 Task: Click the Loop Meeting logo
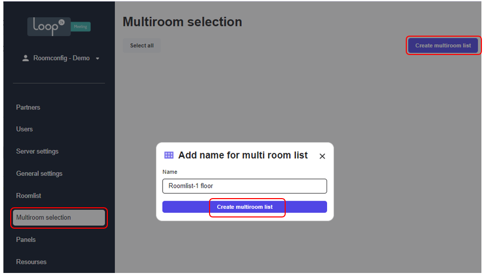click(x=59, y=26)
